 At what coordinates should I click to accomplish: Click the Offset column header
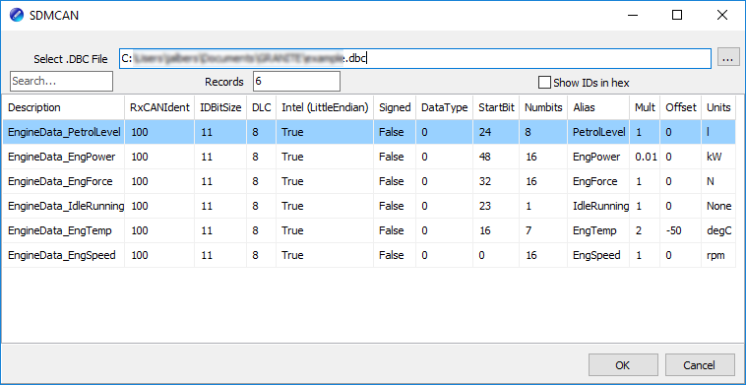pos(681,107)
